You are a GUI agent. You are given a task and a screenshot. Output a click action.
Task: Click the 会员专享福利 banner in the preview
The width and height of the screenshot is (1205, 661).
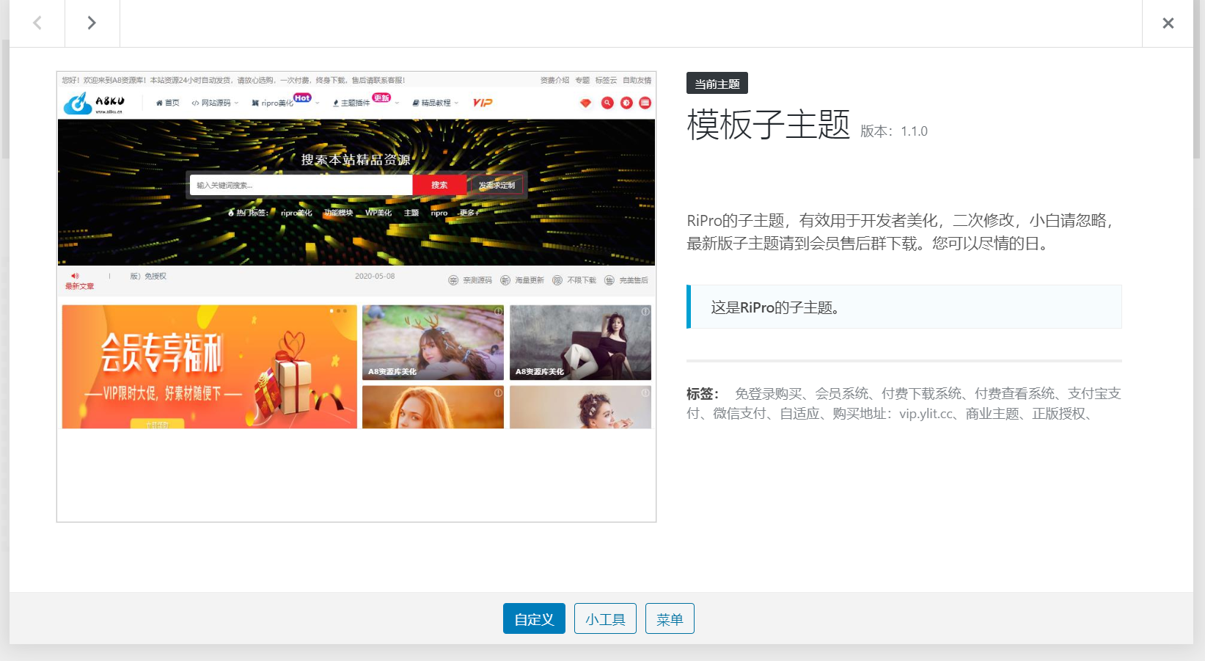210,367
